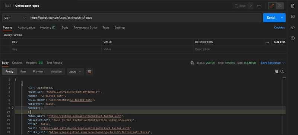Select the response Headers (25) tab
The height and width of the screenshot is (135, 298).
click(34, 62)
